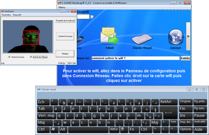Open the Internet globe icon
This screenshot has width=209, height=135.
176,37
